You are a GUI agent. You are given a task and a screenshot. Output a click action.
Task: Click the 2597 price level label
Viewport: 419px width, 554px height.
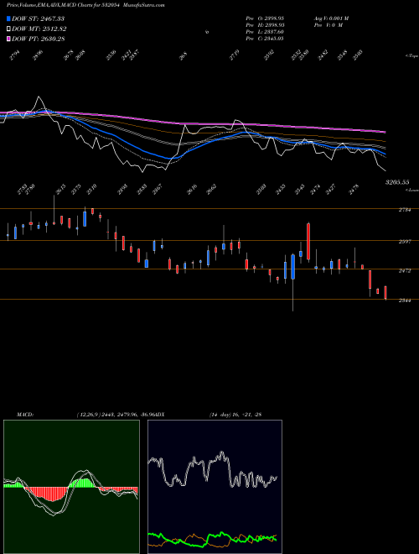tap(405, 242)
